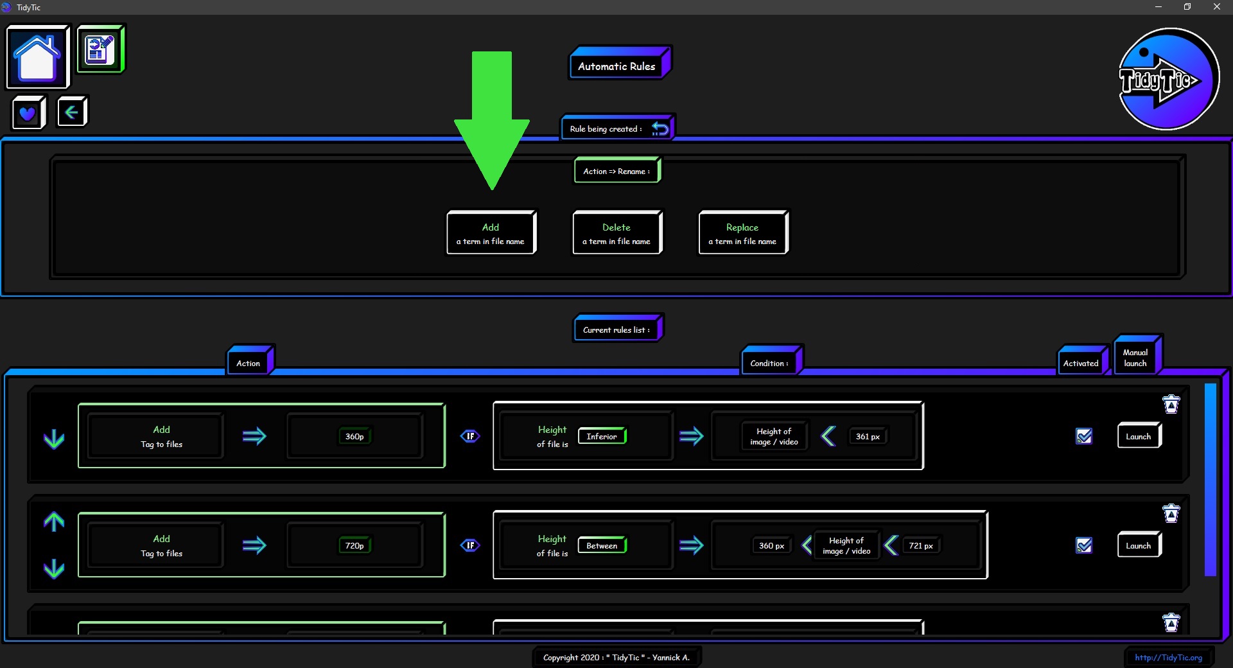Click the TidyTic logo
Image resolution: width=1233 pixels, height=668 pixels.
click(x=1168, y=79)
